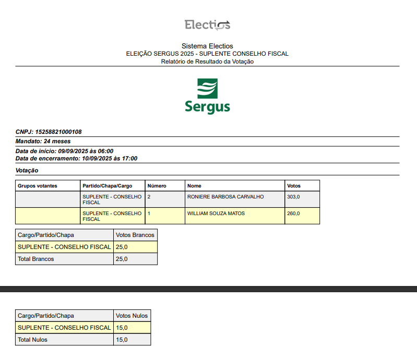Viewport: 417px width, 349px height.
Task: Click the name 'RONIERE BARBOSA CARVALHO'
Action: click(225, 197)
